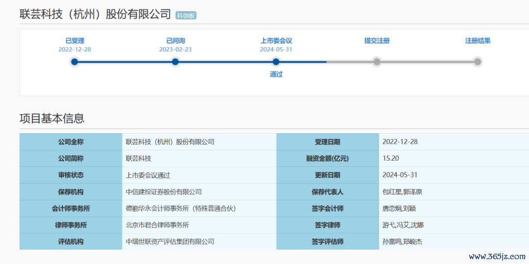Viewport: 529px width, 264px height.
Task: Click the 项目基本信息 section heading
Action: click(52, 119)
